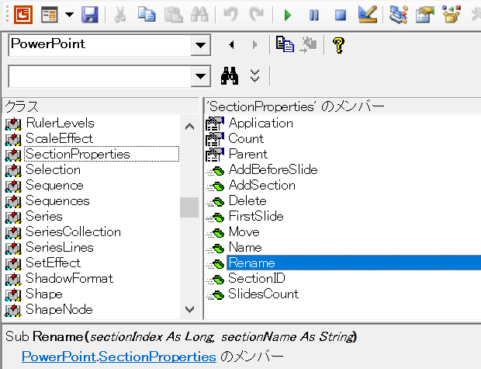Image resolution: width=481 pixels, height=369 pixels.
Task: Click the Insert UserForm icon
Action: (x=50, y=15)
